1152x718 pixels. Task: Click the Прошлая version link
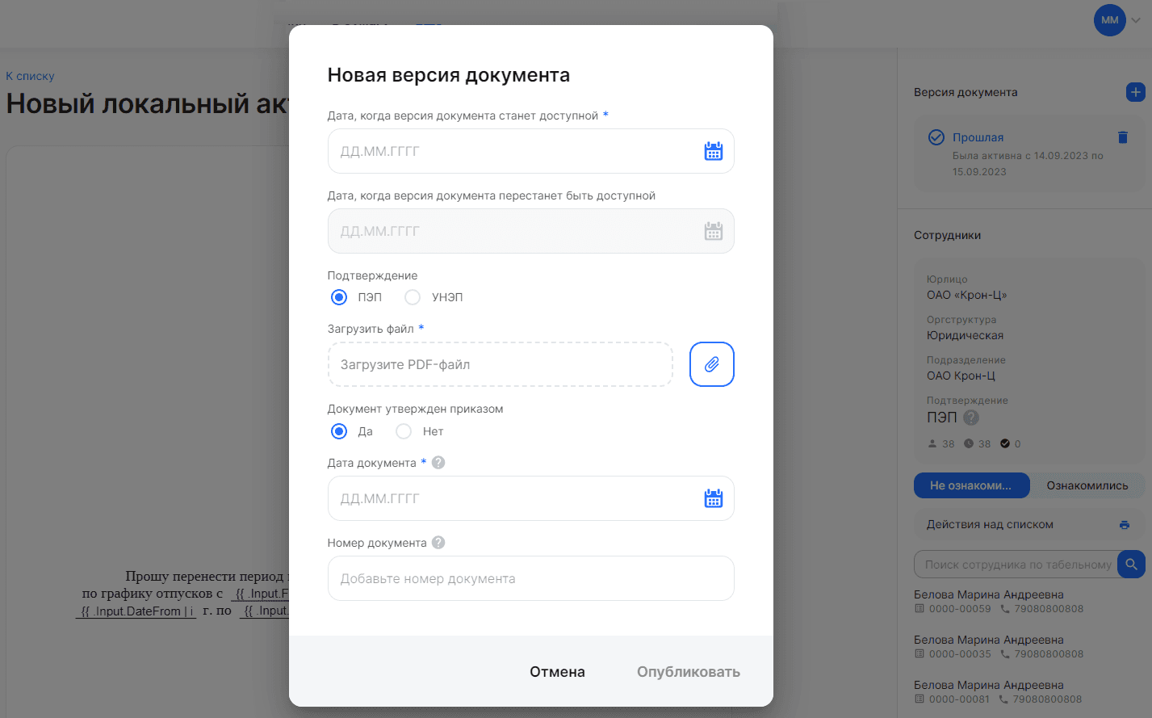coord(978,137)
